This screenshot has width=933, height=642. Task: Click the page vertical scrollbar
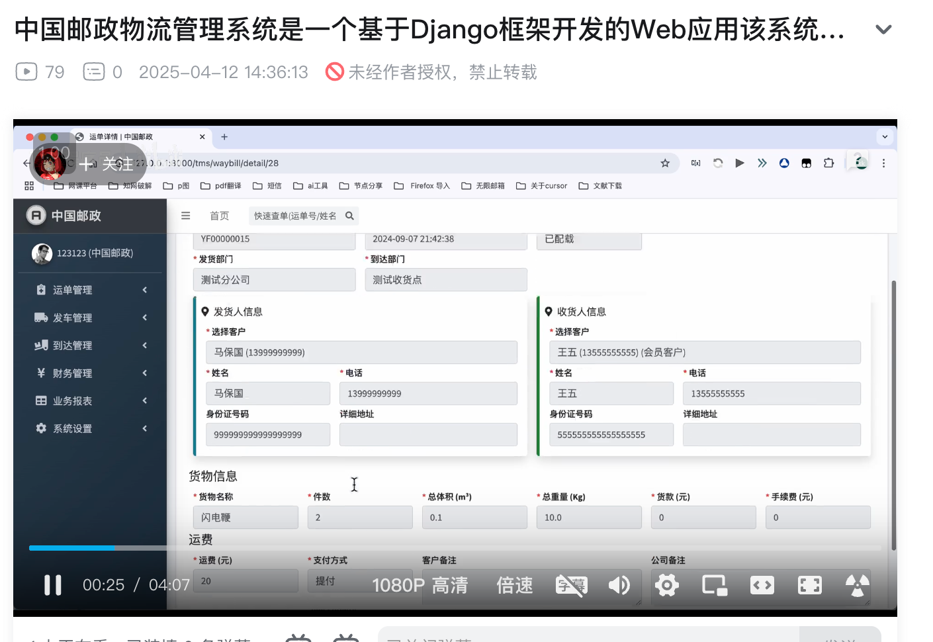tap(893, 414)
